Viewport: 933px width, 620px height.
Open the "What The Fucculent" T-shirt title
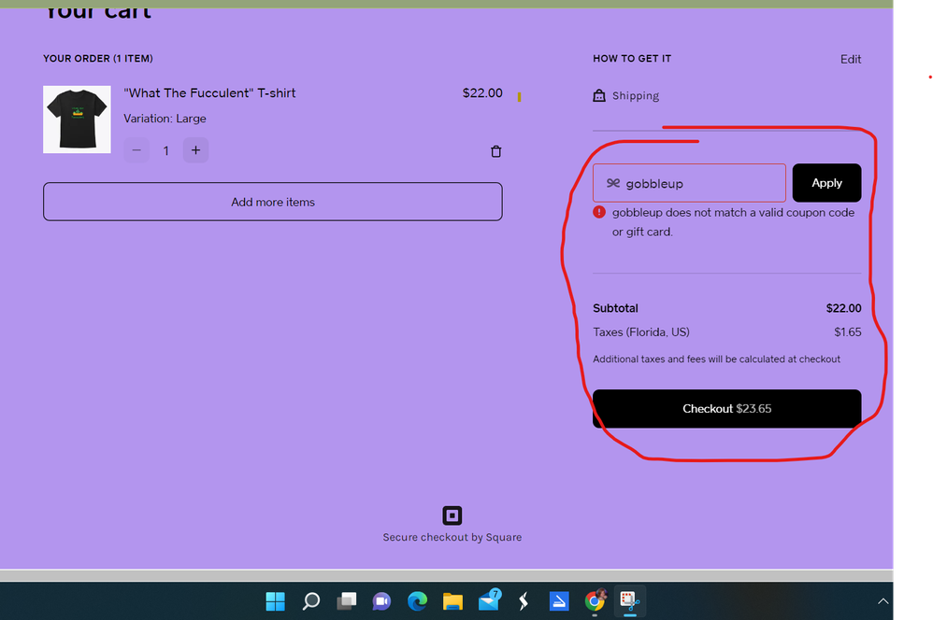pyautogui.click(x=209, y=93)
